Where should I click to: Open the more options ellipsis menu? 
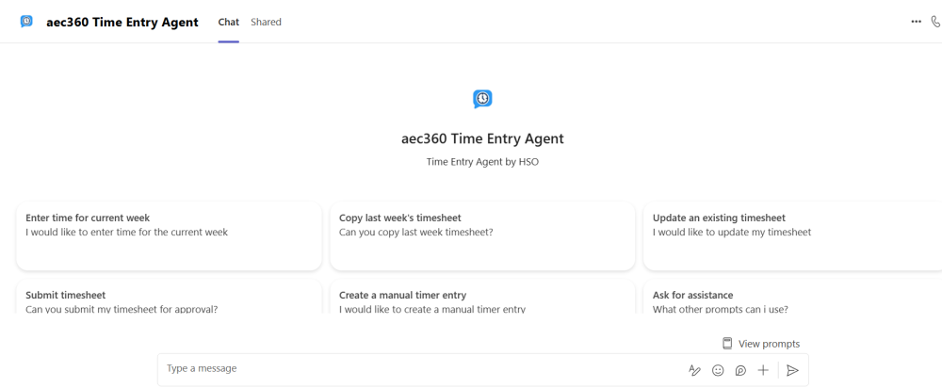coord(916,22)
